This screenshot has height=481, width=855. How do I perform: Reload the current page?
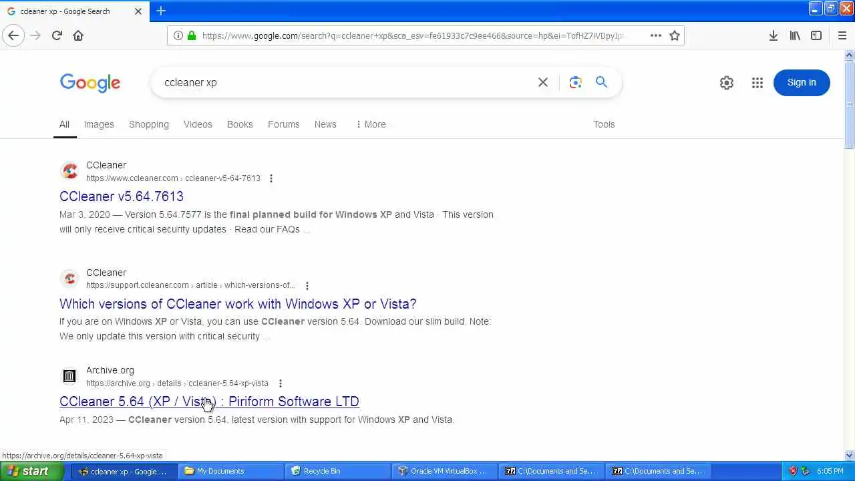[57, 35]
